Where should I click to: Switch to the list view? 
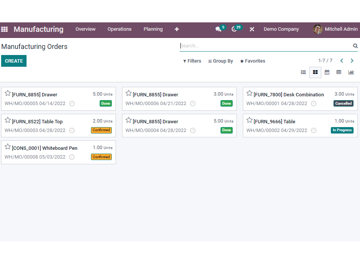click(303, 72)
